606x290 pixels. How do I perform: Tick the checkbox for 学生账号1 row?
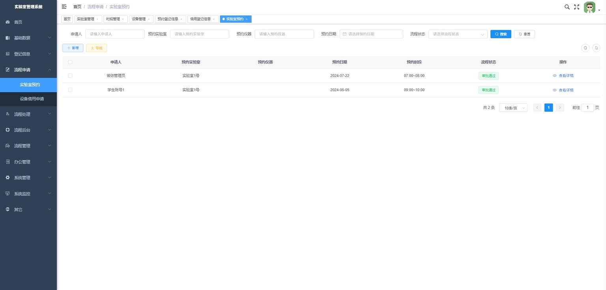(70, 90)
